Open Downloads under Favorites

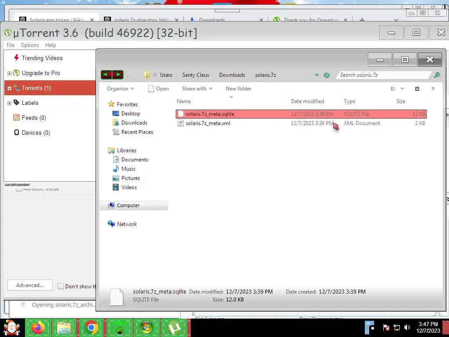pyautogui.click(x=134, y=123)
